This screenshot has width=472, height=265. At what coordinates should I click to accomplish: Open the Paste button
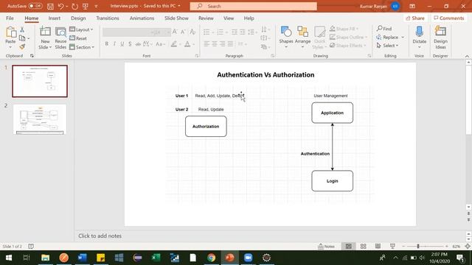click(x=10, y=38)
